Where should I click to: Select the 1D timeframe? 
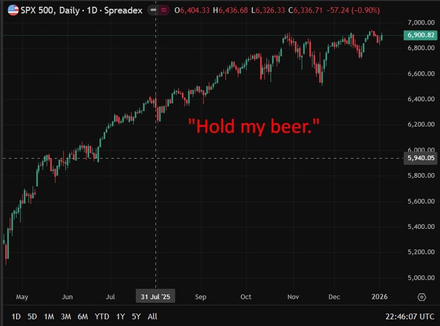[16, 316]
